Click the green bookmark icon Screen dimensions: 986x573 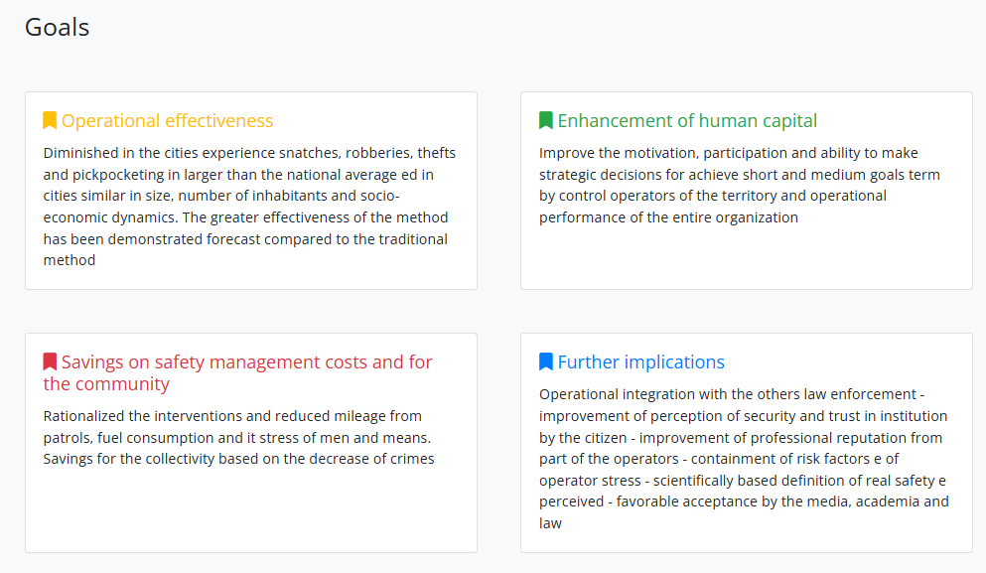click(546, 120)
